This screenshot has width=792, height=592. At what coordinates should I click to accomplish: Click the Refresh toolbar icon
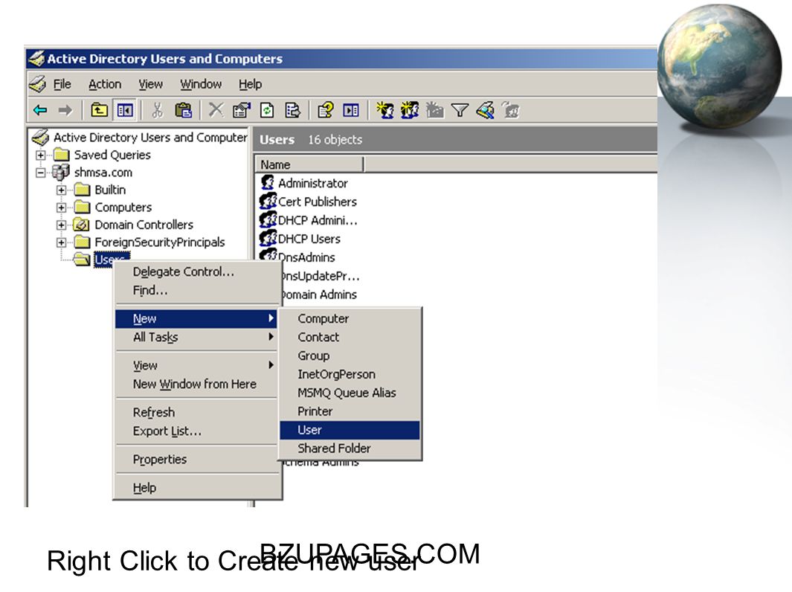click(267, 109)
